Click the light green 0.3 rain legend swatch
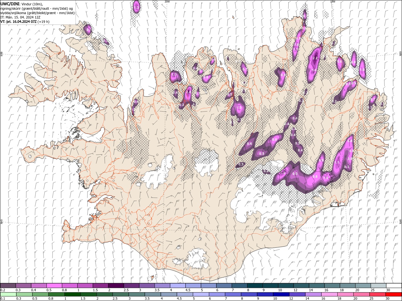Image resolution: width=402 pixels, height=301 pixels. click(x=24, y=294)
